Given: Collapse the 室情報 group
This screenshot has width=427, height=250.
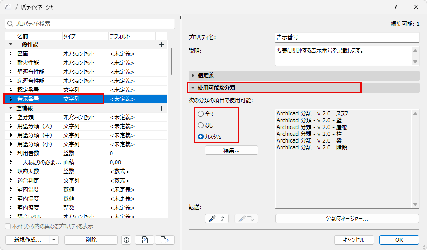Looking at the screenshot, I should point(10,108).
